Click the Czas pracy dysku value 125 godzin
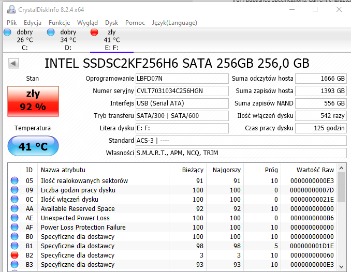 coord(321,128)
